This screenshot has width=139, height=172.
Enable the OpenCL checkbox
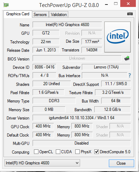(36, 151)
